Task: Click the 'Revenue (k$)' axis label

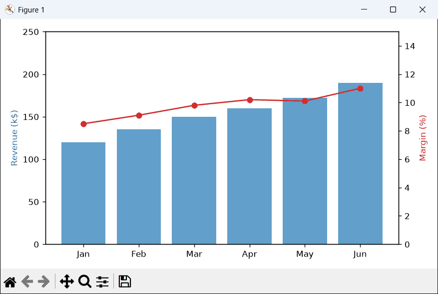Action: click(14, 138)
